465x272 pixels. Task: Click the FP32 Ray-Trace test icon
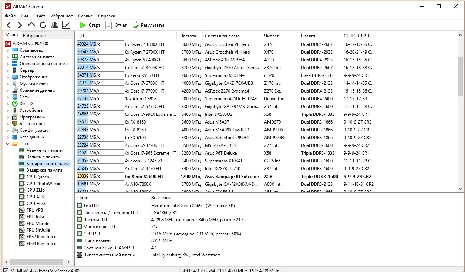coord(22,237)
